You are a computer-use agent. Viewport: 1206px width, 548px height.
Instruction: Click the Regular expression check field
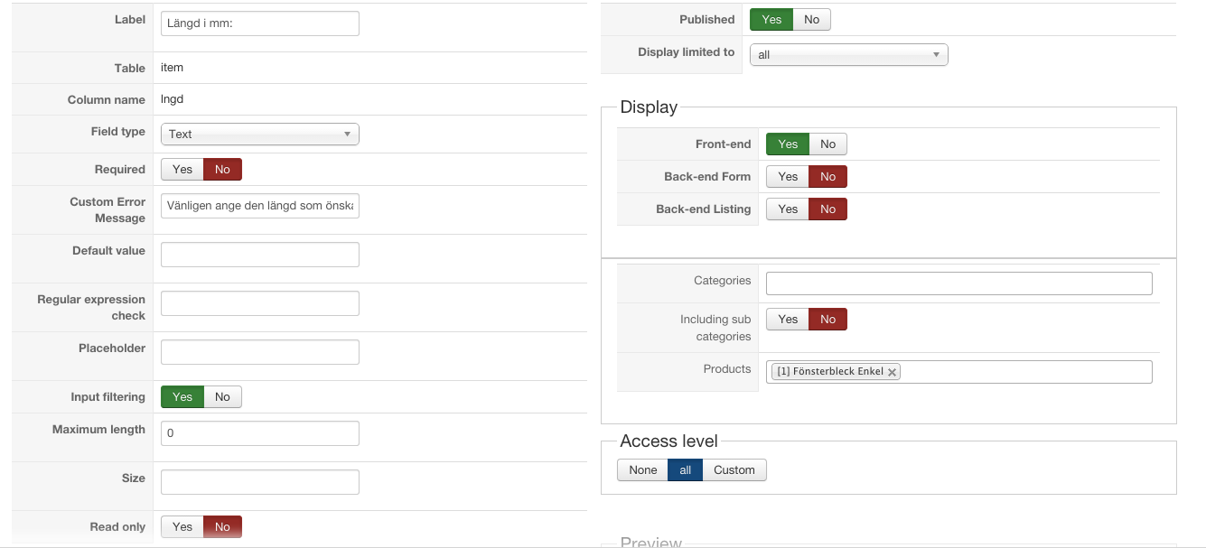(x=259, y=303)
